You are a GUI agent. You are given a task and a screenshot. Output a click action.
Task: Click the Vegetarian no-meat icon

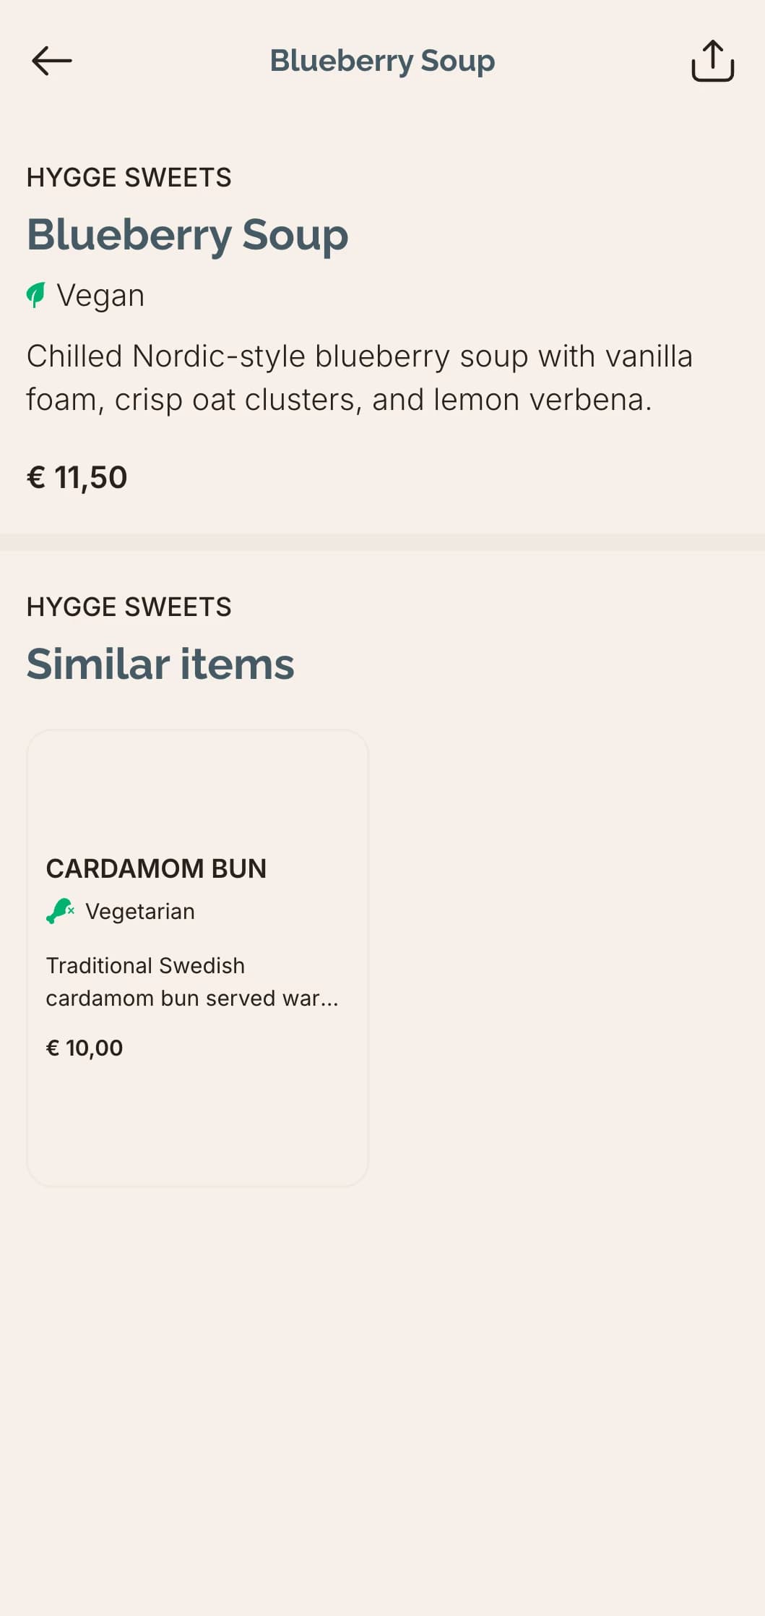coord(61,911)
